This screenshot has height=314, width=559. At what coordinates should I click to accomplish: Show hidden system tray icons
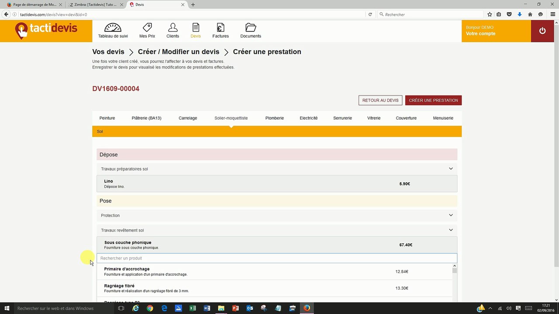490,308
